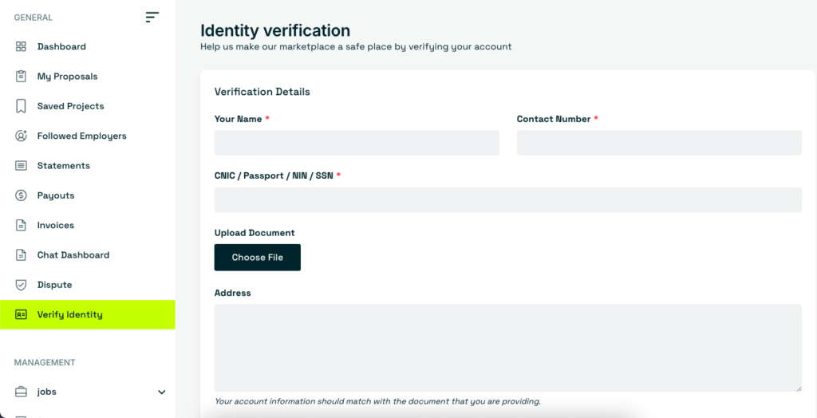Open Dashboard via its grid icon
This screenshot has width=817, height=418.
coord(21,46)
